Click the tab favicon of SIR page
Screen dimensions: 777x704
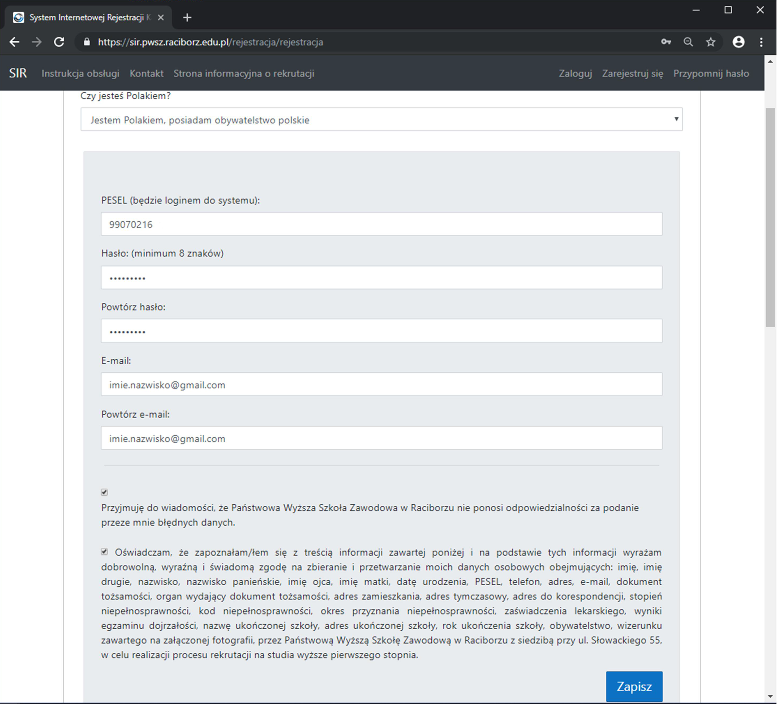[x=19, y=17]
